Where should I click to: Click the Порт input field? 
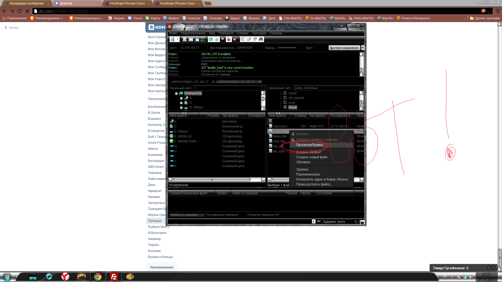321,48
